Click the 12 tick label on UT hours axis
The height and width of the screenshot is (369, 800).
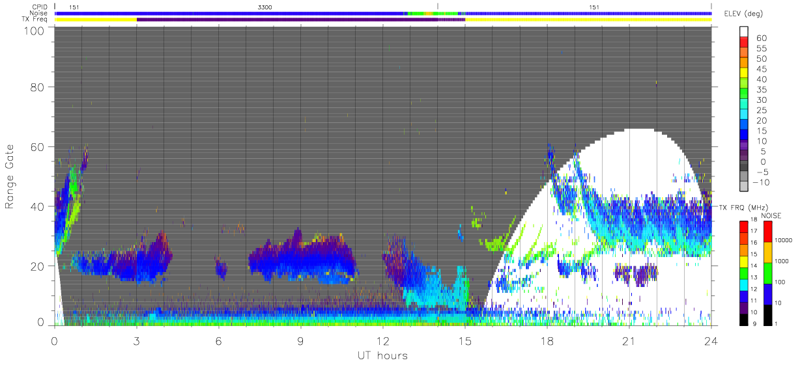click(382, 340)
